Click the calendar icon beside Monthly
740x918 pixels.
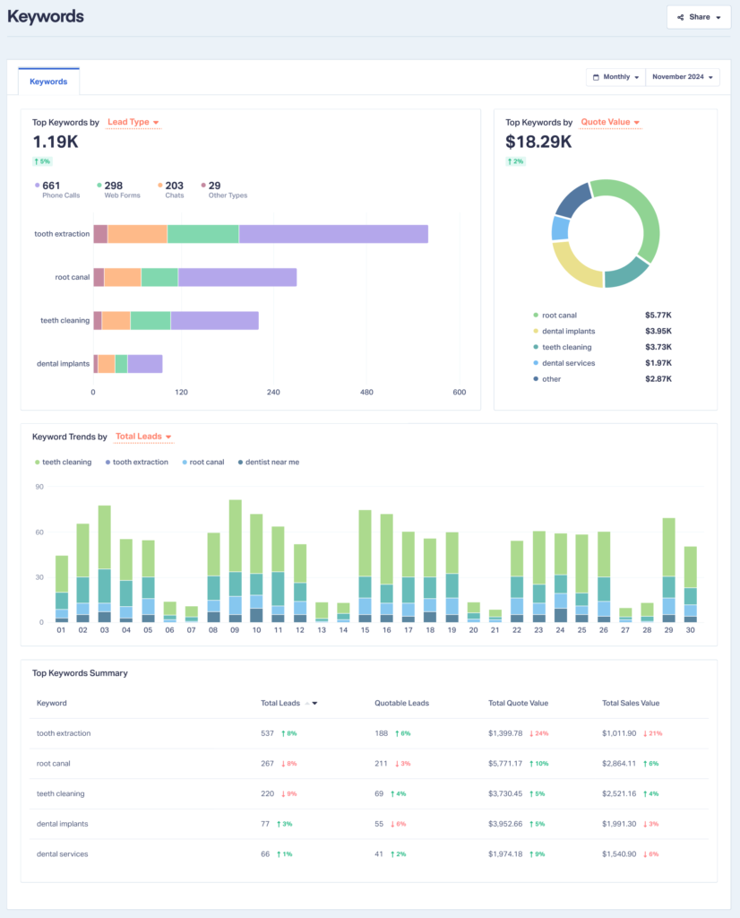coord(596,77)
